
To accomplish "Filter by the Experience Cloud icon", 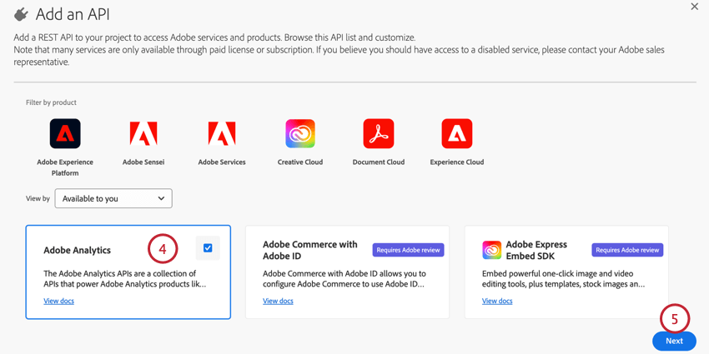I will [457, 133].
